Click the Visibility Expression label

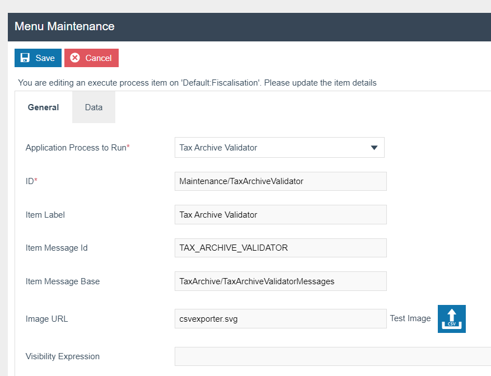click(x=63, y=356)
